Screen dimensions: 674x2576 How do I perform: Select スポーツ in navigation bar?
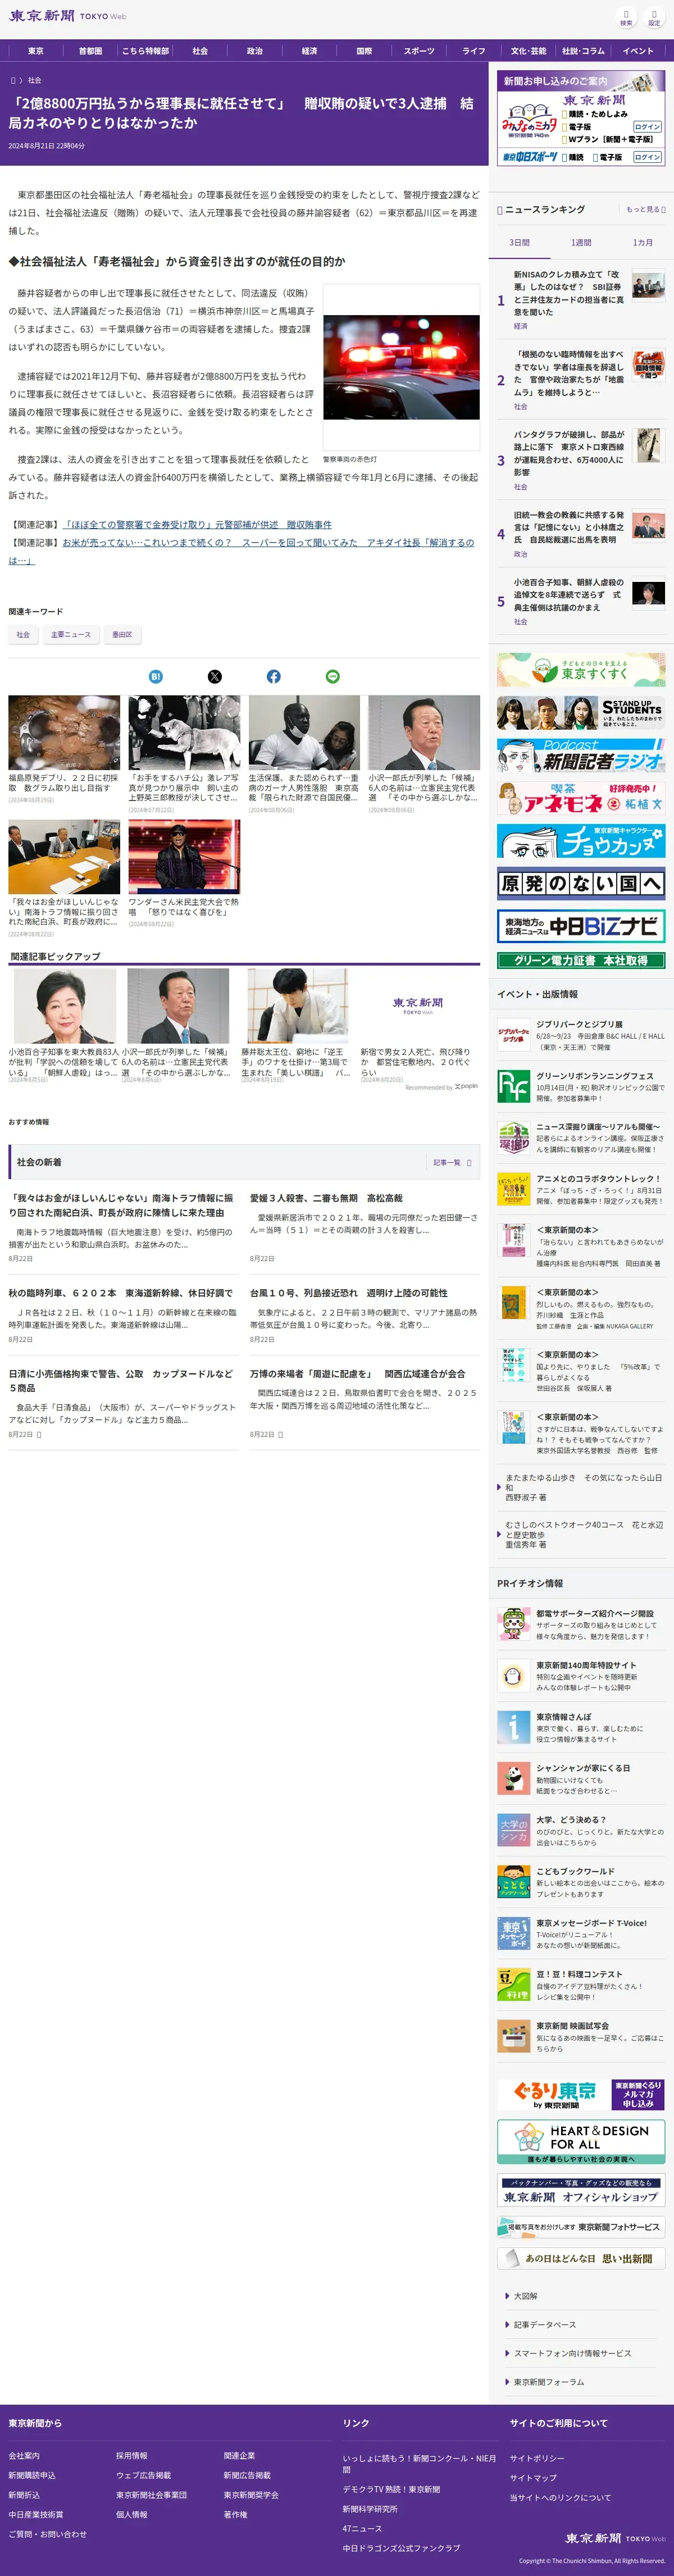coord(419,51)
